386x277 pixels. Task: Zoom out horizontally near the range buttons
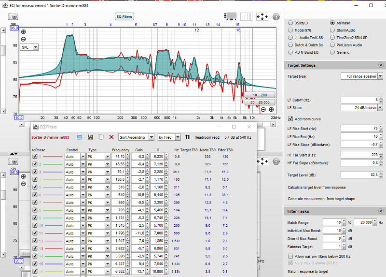point(263,110)
